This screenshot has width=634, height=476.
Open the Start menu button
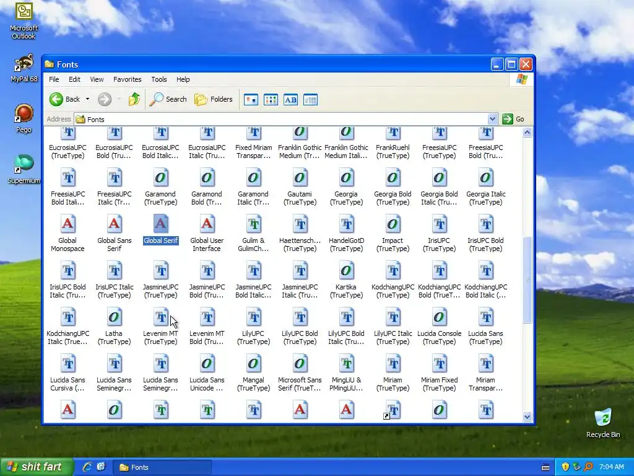37,467
